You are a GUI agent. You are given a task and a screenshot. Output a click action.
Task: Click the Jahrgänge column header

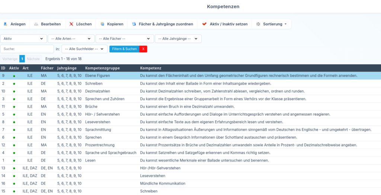pyautogui.click(x=67, y=68)
